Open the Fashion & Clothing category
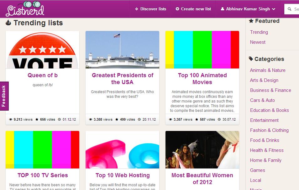Image resolution: width=299 pixels, height=190 pixels. [269, 130]
